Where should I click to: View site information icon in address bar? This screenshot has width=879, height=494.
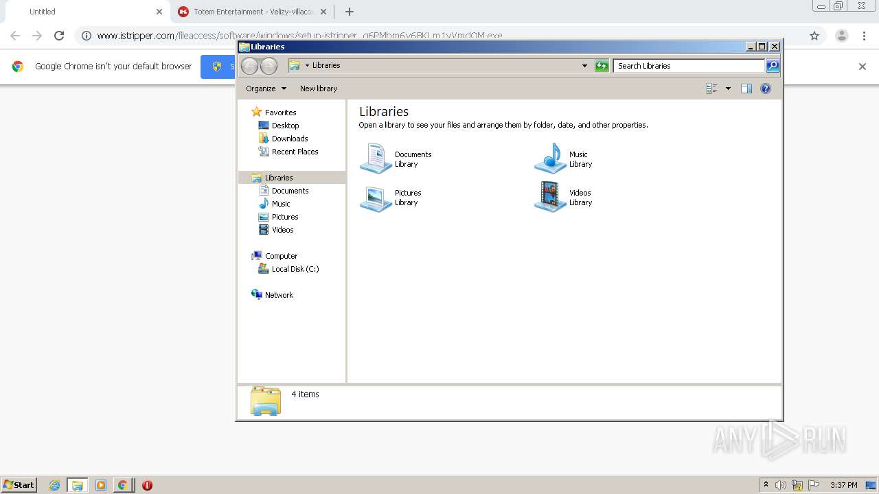click(87, 36)
